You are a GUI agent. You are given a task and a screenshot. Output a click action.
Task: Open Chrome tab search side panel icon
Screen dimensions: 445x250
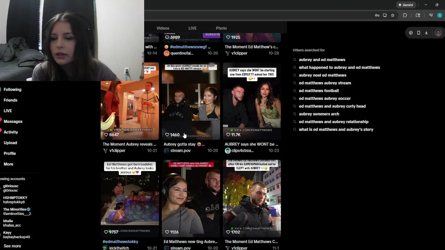click(418, 15)
